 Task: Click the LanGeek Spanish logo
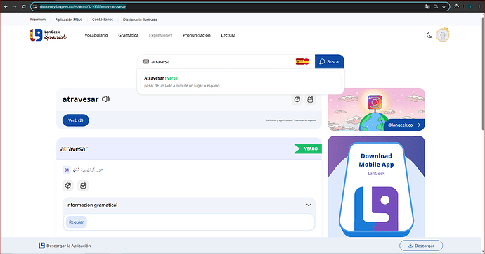click(48, 35)
